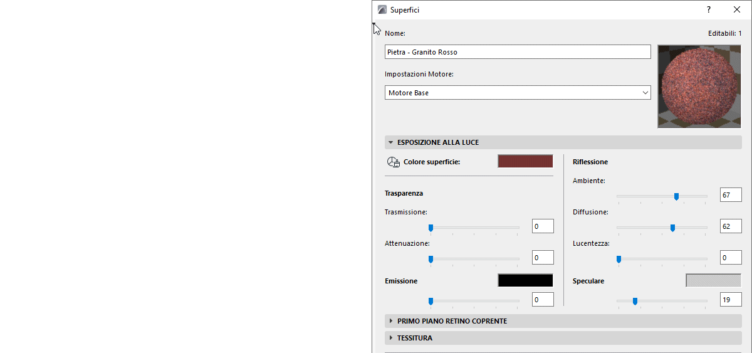Image resolution: width=752 pixels, height=353 pixels.
Task: Click the Trasmissione slider handle
Action: [x=431, y=228]
